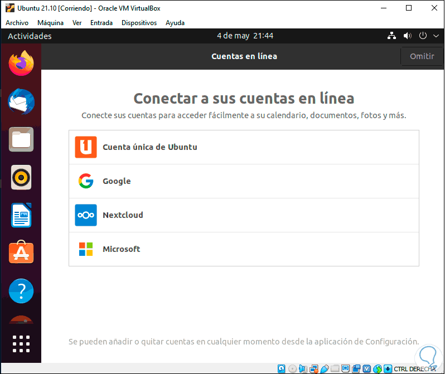
Task: Click VirtualBox optical disc status icon
Action: pos(292,368)
